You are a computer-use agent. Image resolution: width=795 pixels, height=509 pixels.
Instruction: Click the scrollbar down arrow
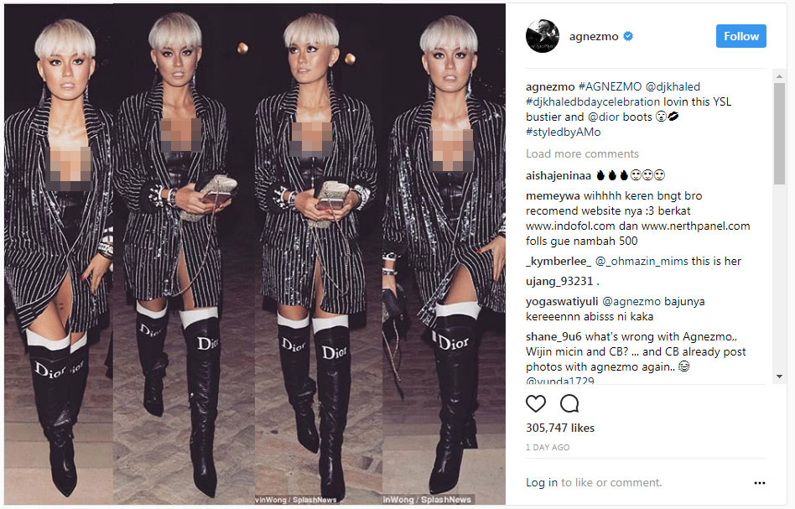779,377
